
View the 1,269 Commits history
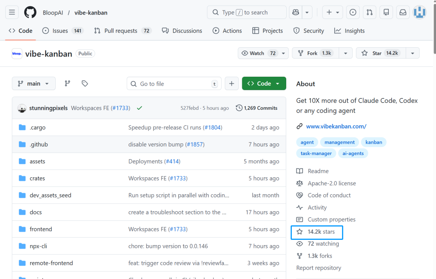coord(257,108)
